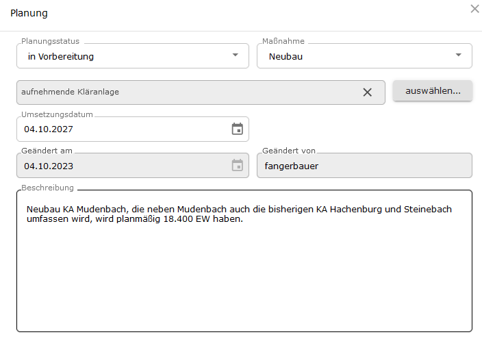The width and height of the screenshot is (482, 339).
Task: Click the Planung dialog title
Action: (x=29, y=13)
